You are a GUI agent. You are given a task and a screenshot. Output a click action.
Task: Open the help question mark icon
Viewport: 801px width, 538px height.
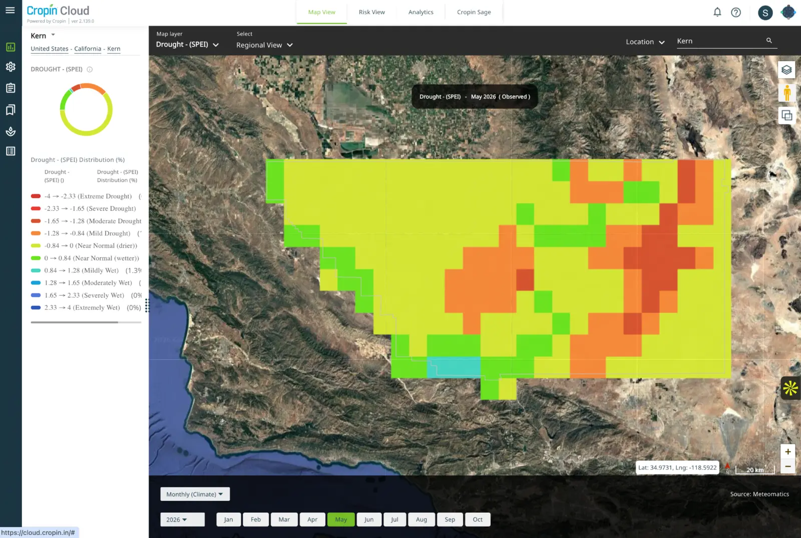coord(736,13)
